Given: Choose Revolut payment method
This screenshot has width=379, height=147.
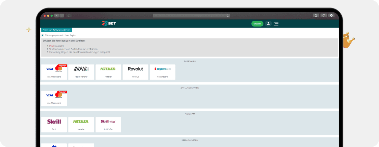Looking at the screenshot, I should pyautogui.click(x=135, y=72).
